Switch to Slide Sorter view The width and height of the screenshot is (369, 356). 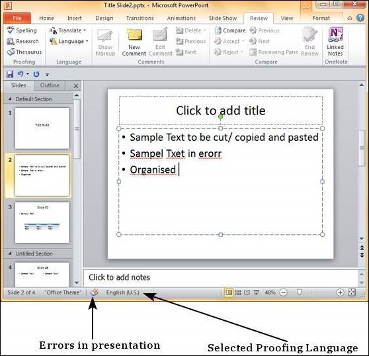[238, 292]
